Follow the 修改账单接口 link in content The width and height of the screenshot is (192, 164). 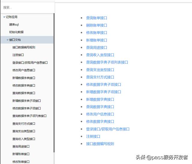point(97,33)
